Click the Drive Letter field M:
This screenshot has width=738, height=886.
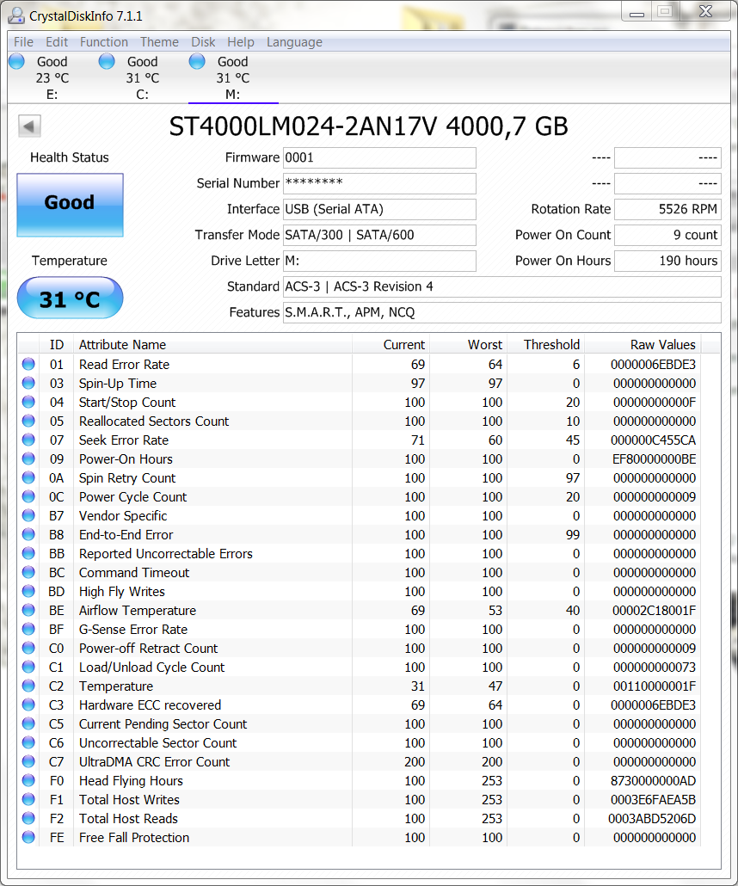point(379,261)
